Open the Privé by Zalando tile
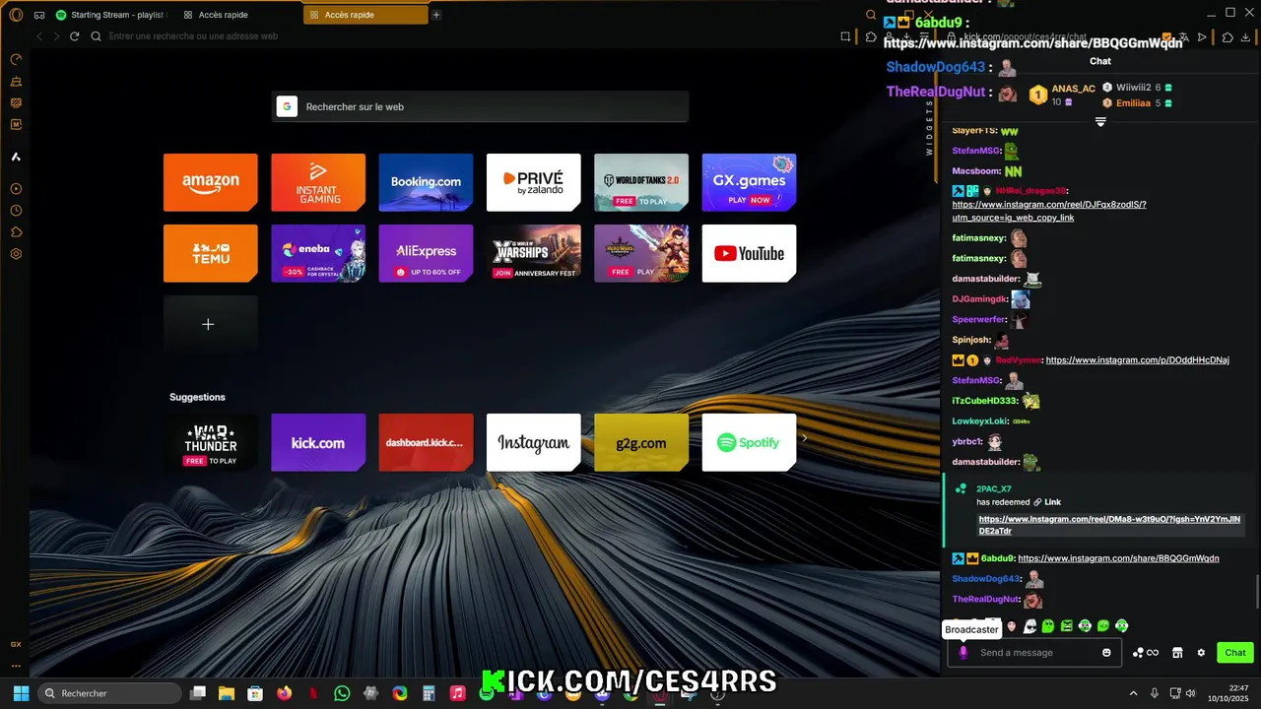The height and width of the screenshot is (709, 1261). point(533,182)
